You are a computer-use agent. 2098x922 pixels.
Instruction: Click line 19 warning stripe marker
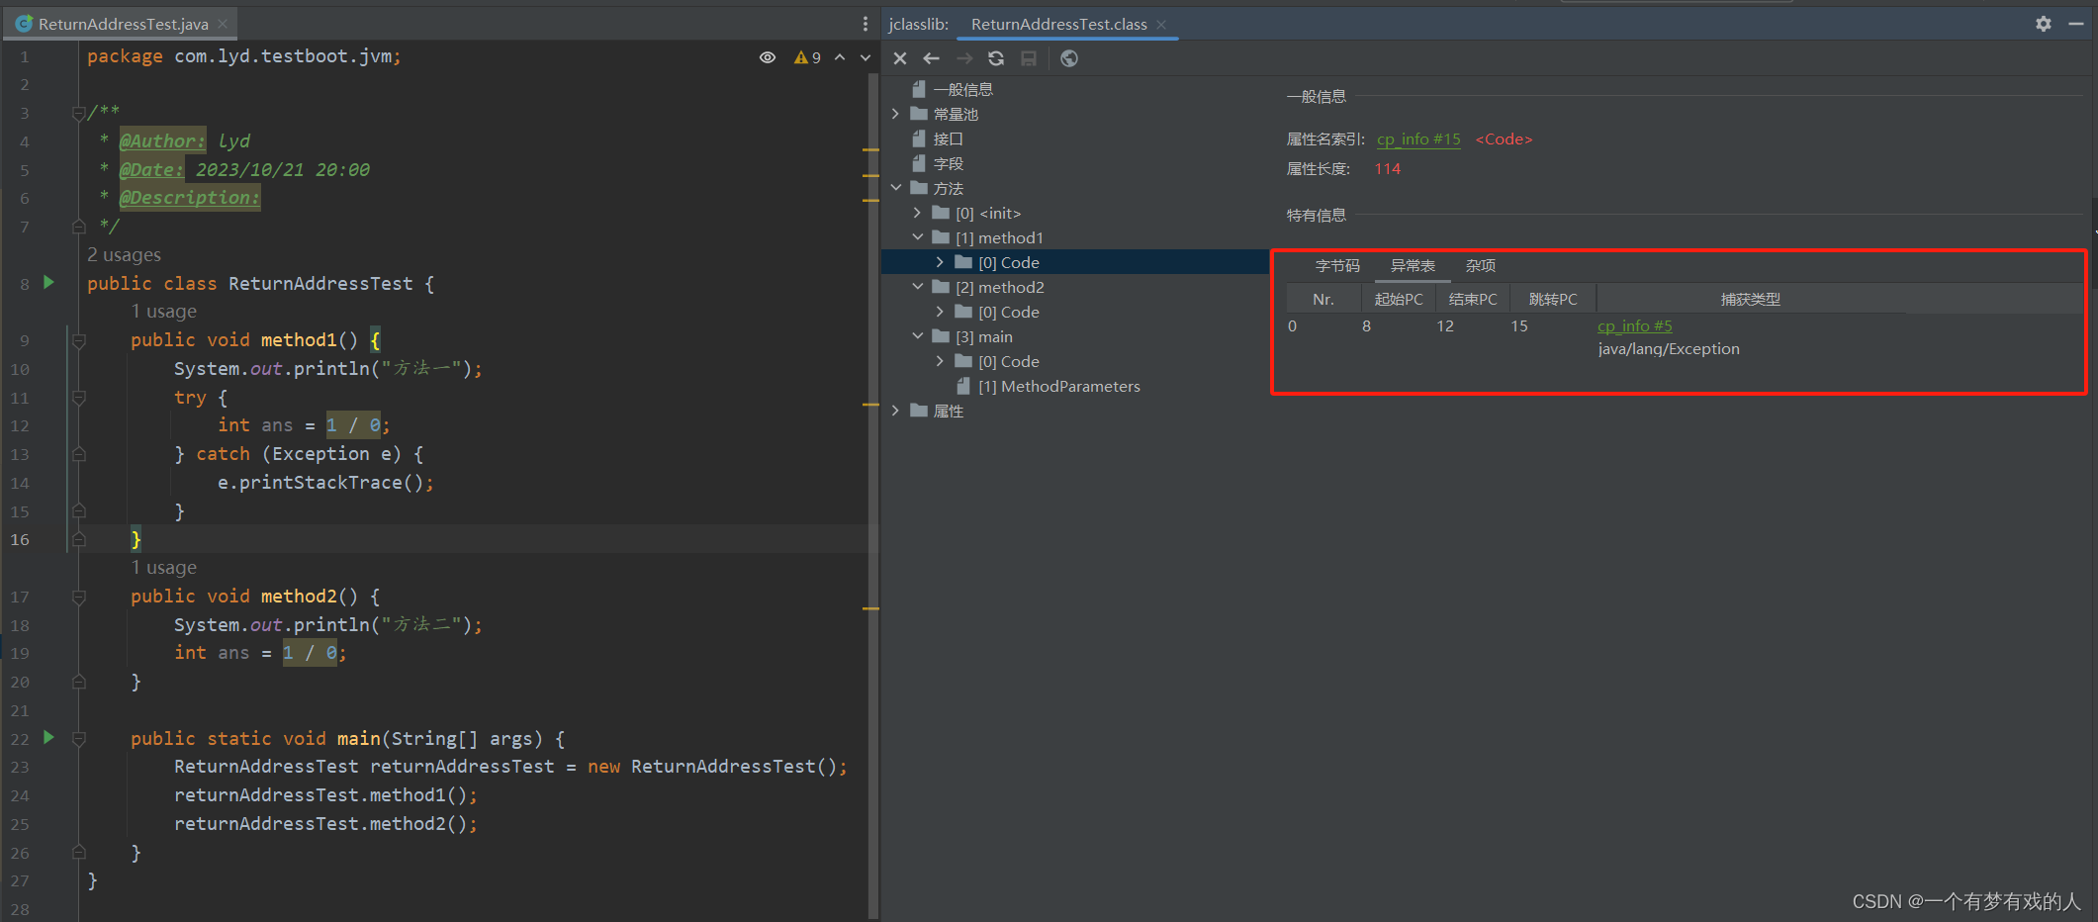coord(870,608)
